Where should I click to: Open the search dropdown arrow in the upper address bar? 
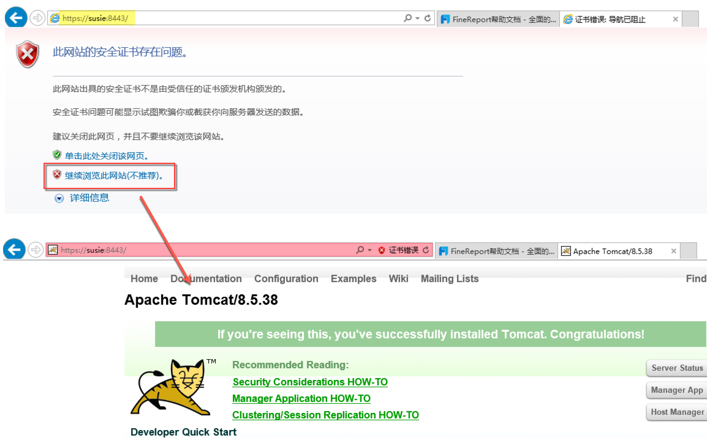point(418,18)
